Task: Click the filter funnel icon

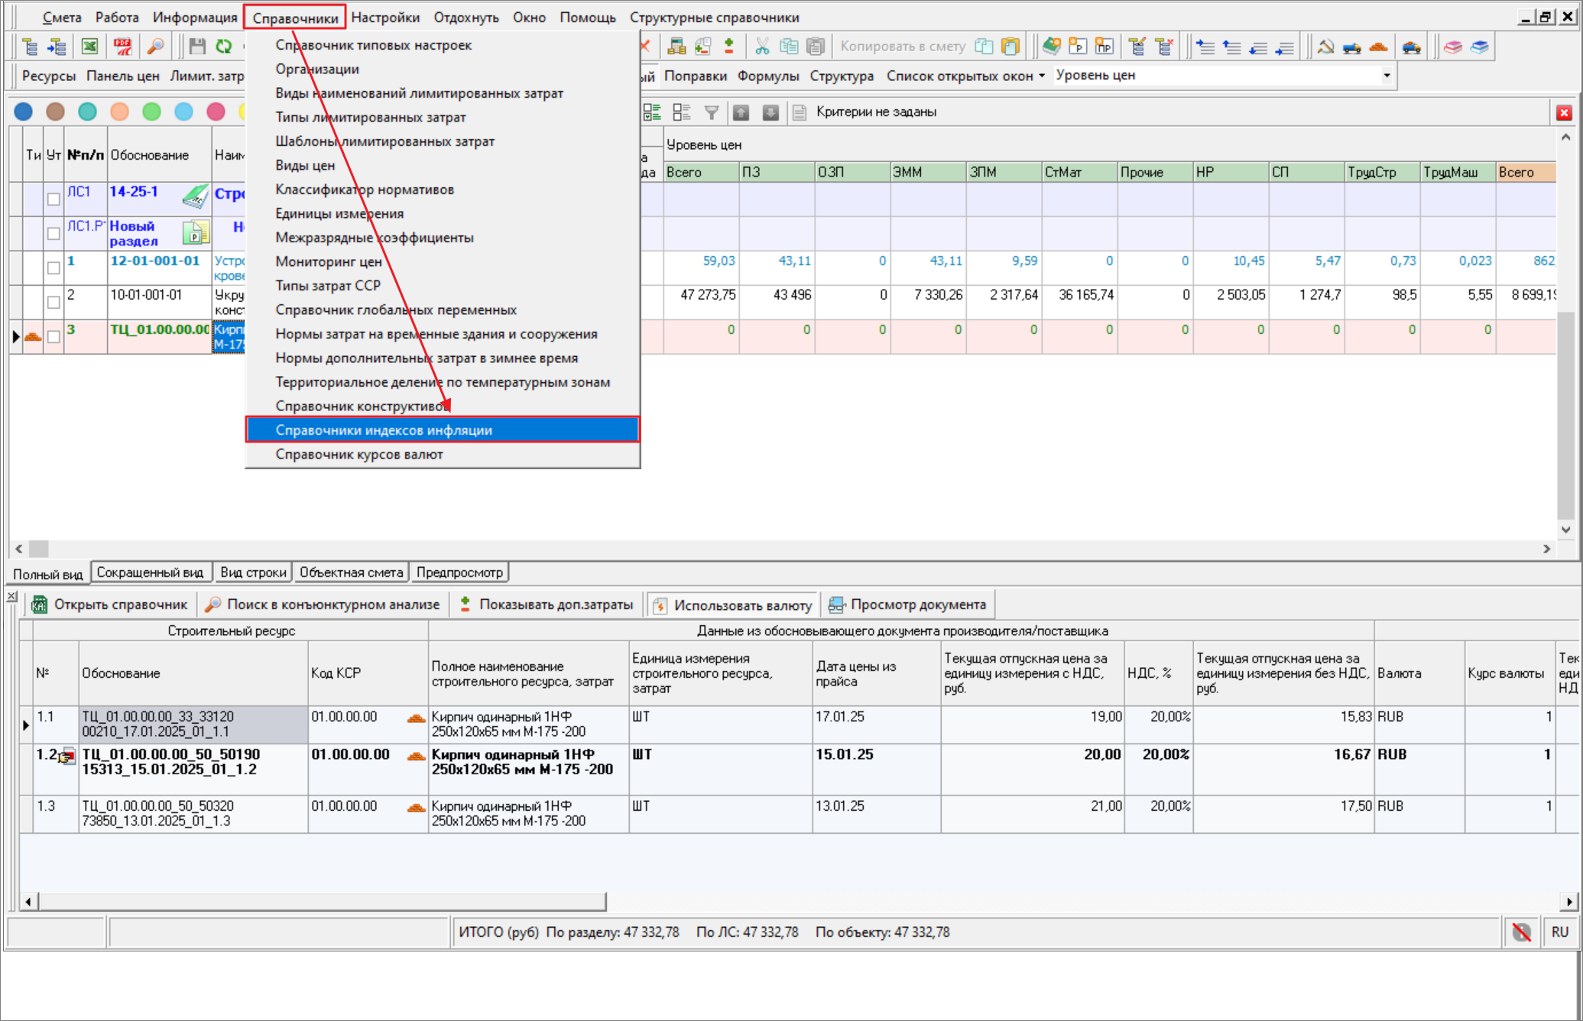Action: pyautogui.click(x=712, y=113)
